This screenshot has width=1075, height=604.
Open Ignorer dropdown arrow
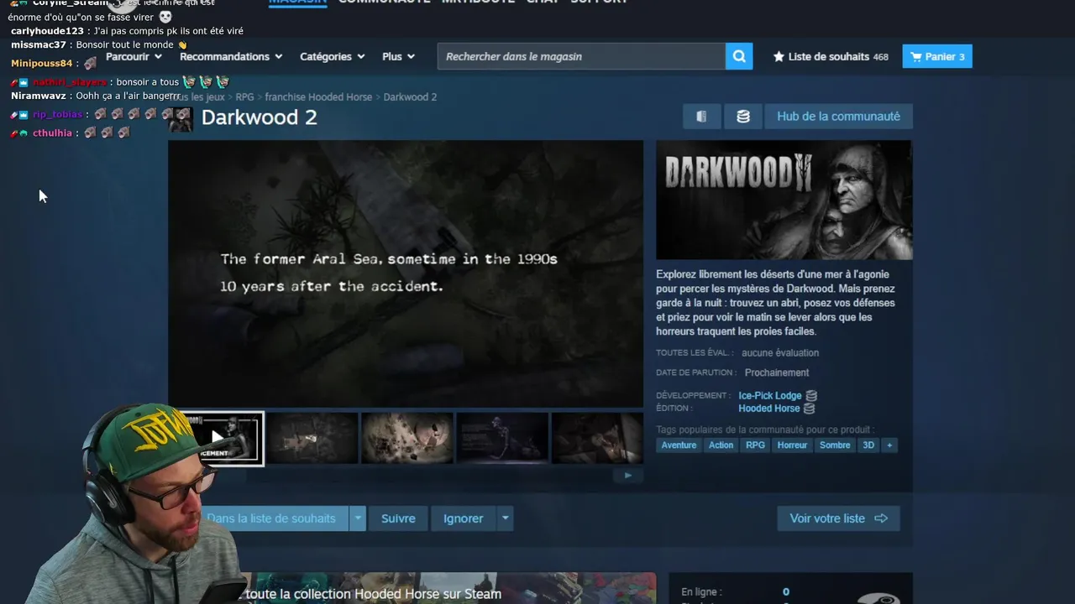(505, 518)
